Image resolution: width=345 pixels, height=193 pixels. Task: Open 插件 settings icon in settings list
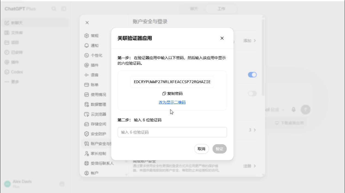click(x=87, y=65)
